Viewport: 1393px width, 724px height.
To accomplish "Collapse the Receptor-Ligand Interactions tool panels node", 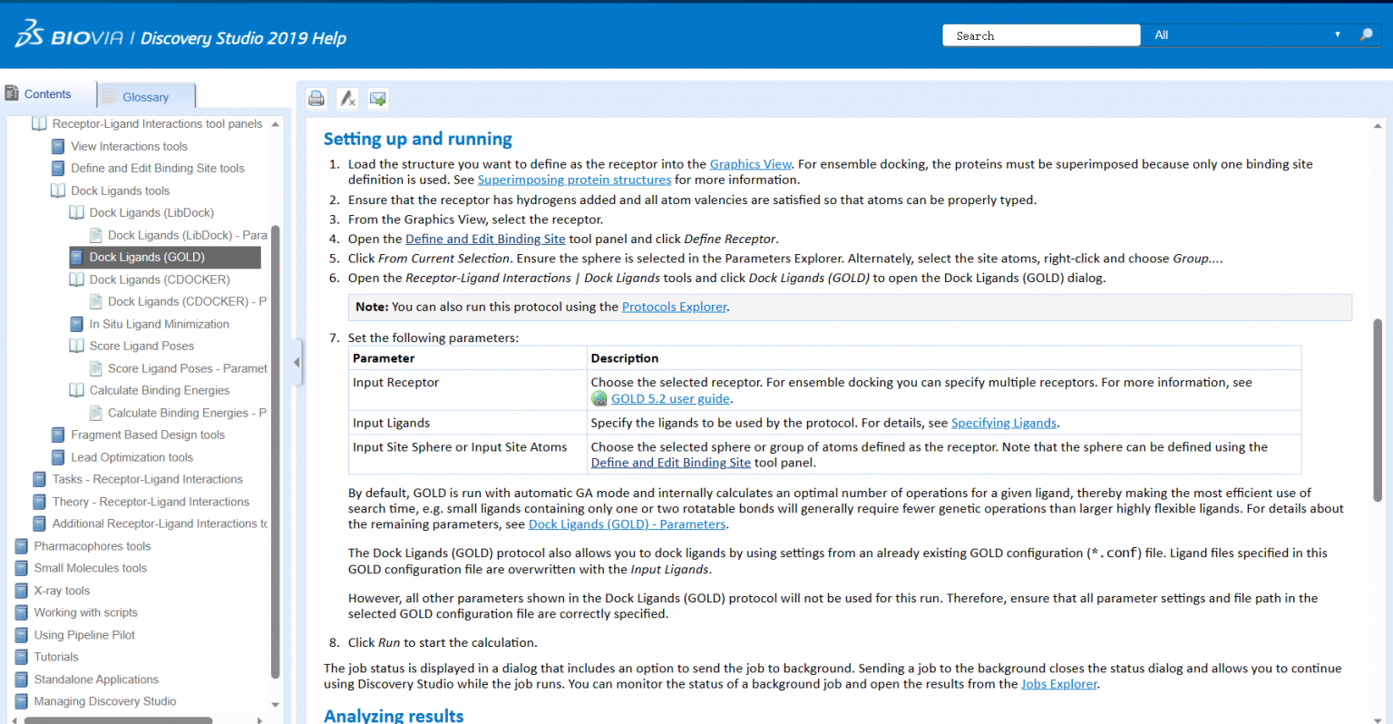I will pyautogui.click(x=39, y=124).
